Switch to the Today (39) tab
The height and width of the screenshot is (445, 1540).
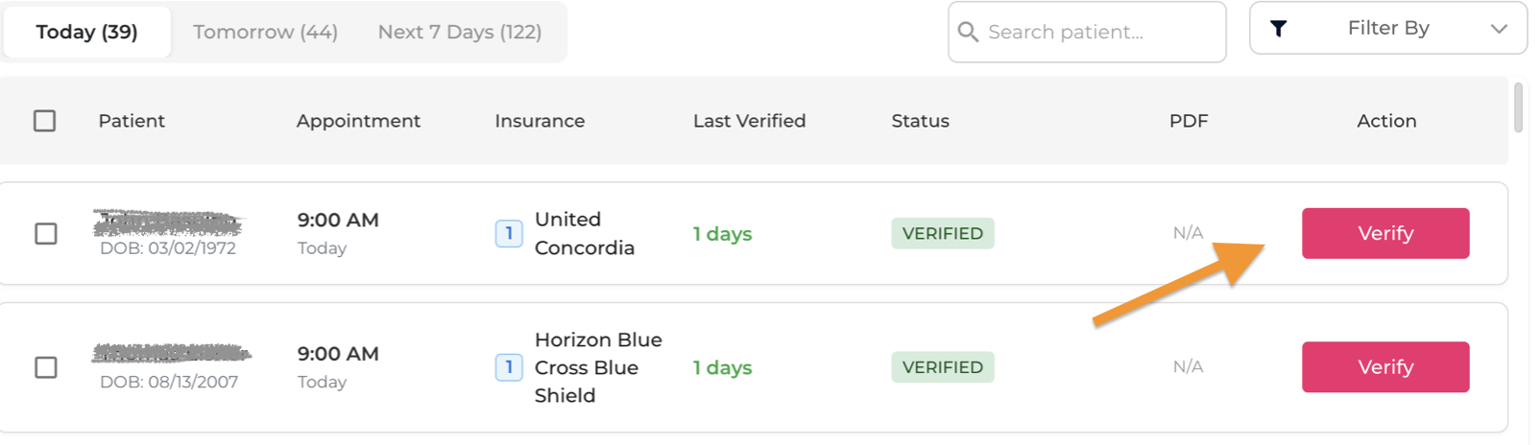tap(87, 32)
